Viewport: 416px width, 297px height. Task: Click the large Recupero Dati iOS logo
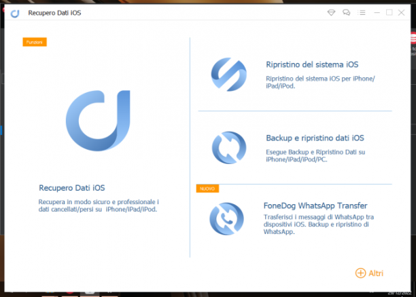pyautogui.click(x=98, y=121)
